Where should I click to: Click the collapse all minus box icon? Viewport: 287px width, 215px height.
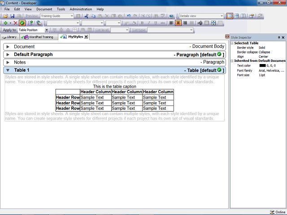(x=148, y=16)
